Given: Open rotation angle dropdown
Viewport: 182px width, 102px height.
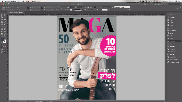Looking at the screenshot, I should point(53,7).
